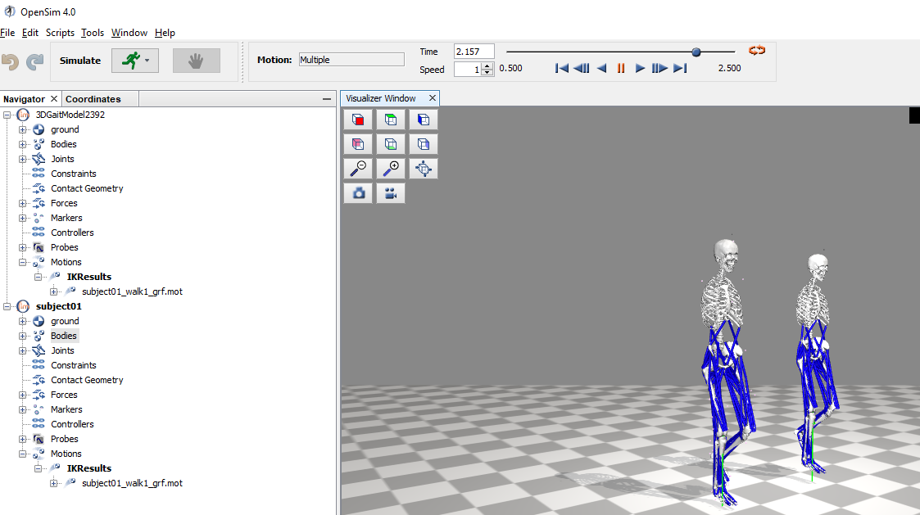Expand the Bodies node under subject01
The height and width of the screenshot is (515, 920).
23,336
